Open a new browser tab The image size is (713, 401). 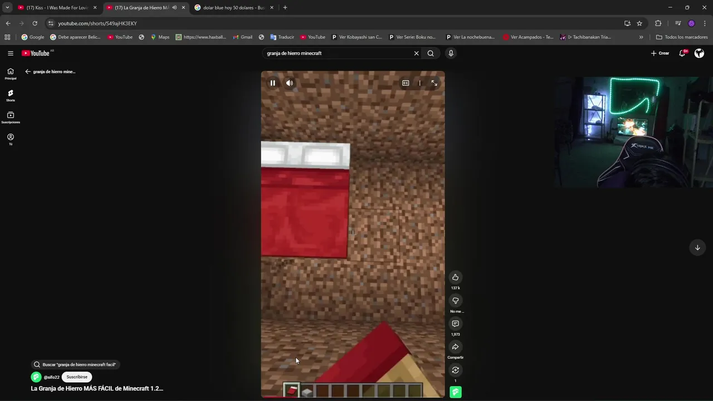285,8
